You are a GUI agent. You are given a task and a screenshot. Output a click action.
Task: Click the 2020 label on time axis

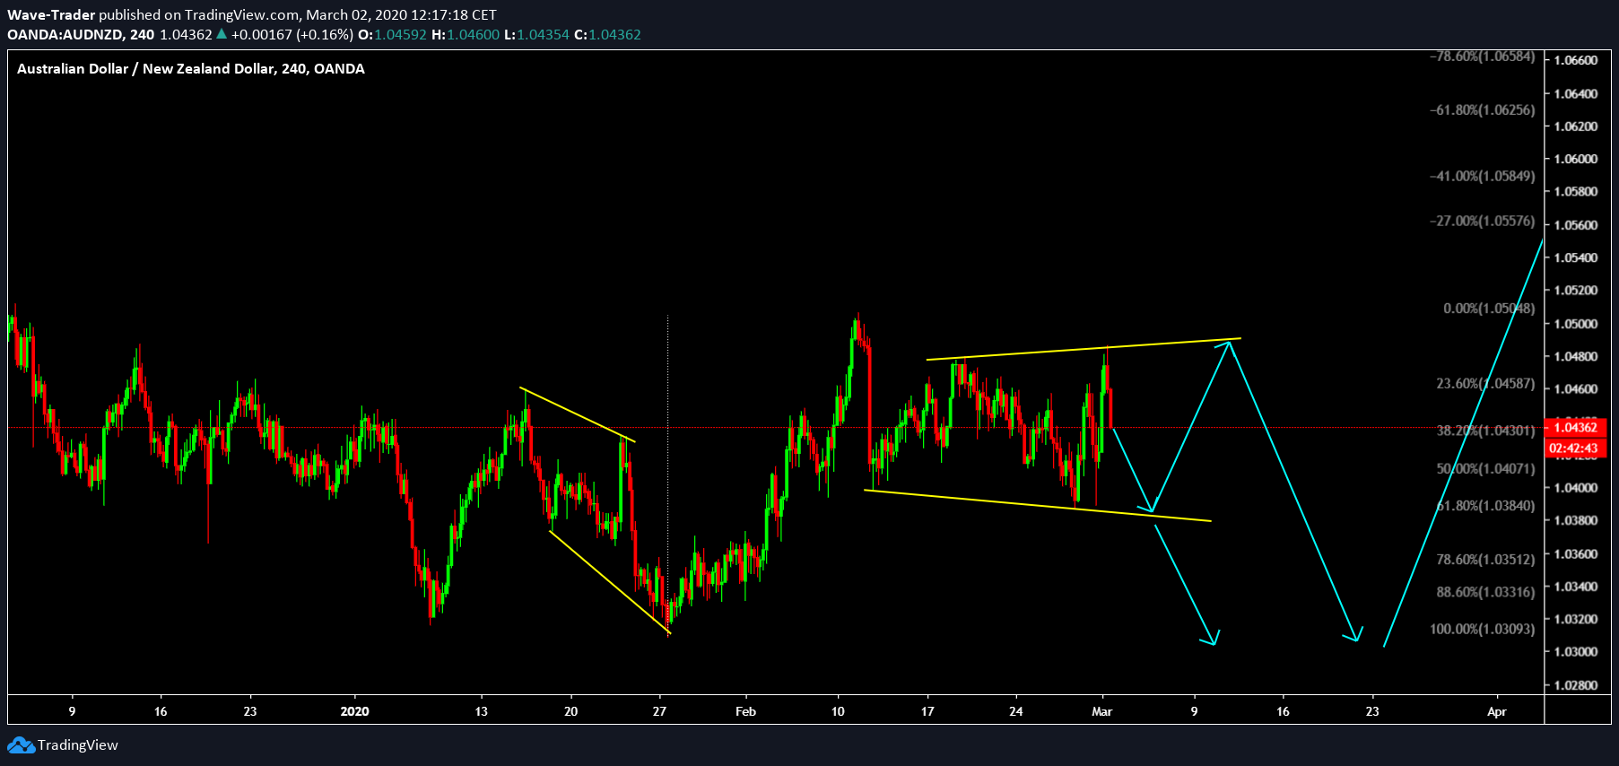pyautogui.click(x=355, y=711)
